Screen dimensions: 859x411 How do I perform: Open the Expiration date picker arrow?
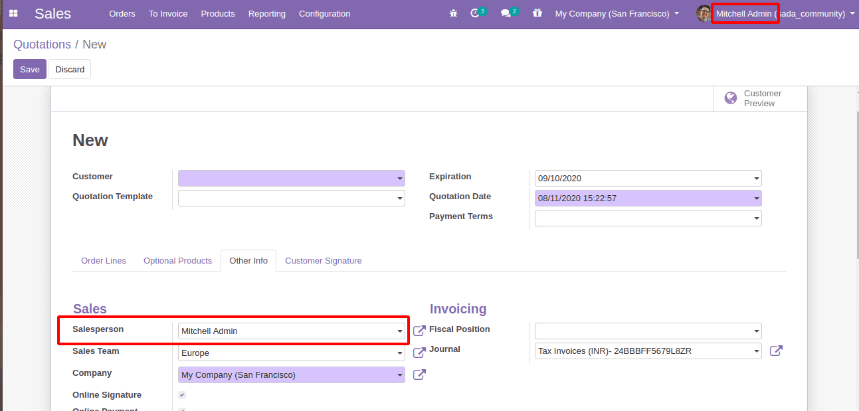757,179
